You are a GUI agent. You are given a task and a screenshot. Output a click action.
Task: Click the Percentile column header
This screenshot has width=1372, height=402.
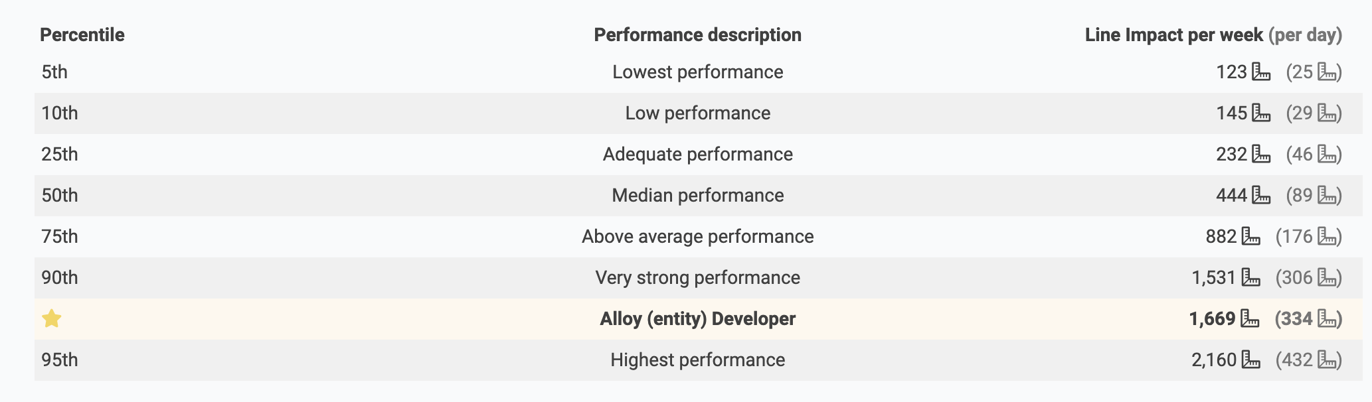click(82, 34)
